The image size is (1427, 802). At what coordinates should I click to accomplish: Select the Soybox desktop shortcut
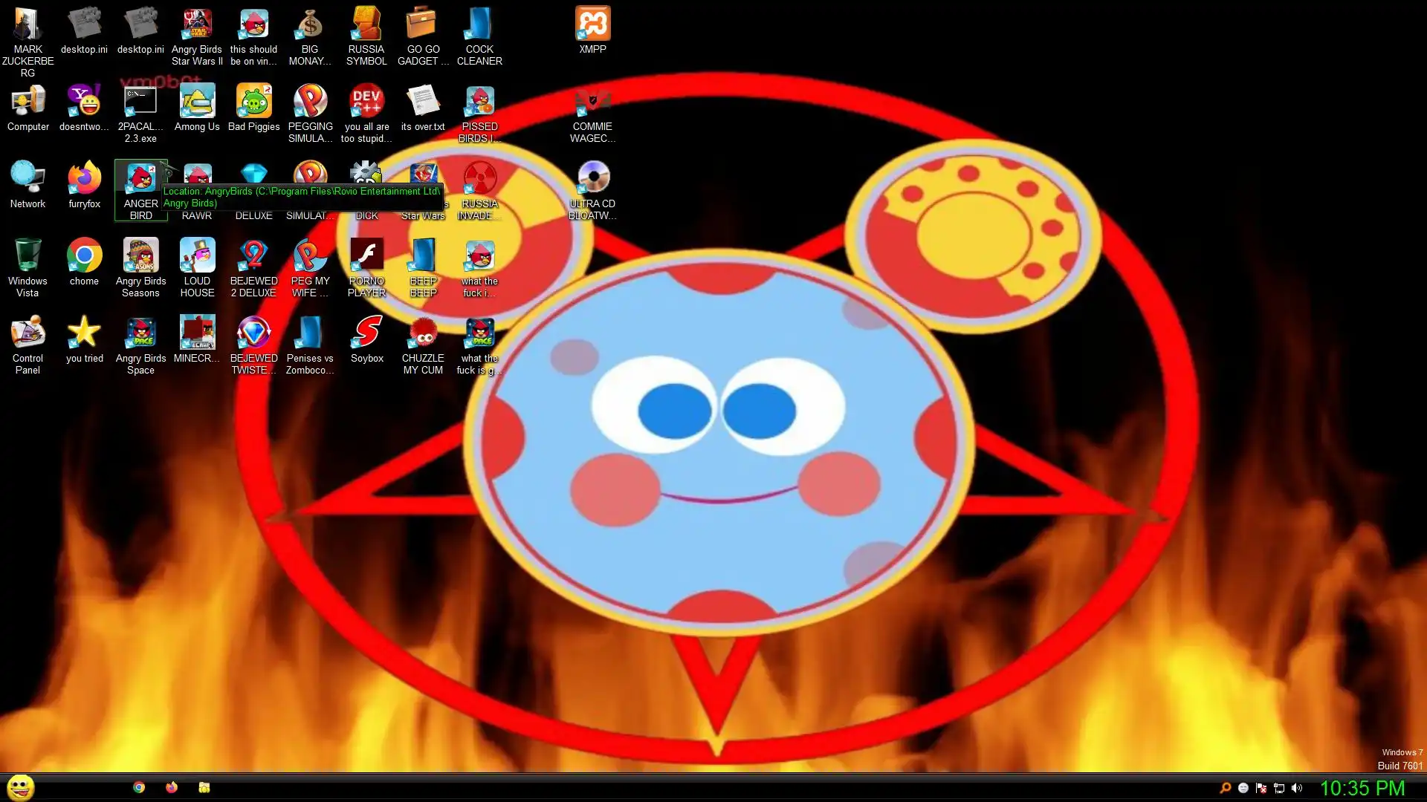(x=366, y=334)
